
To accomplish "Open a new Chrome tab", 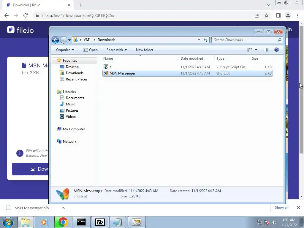I will coord(80,5).
